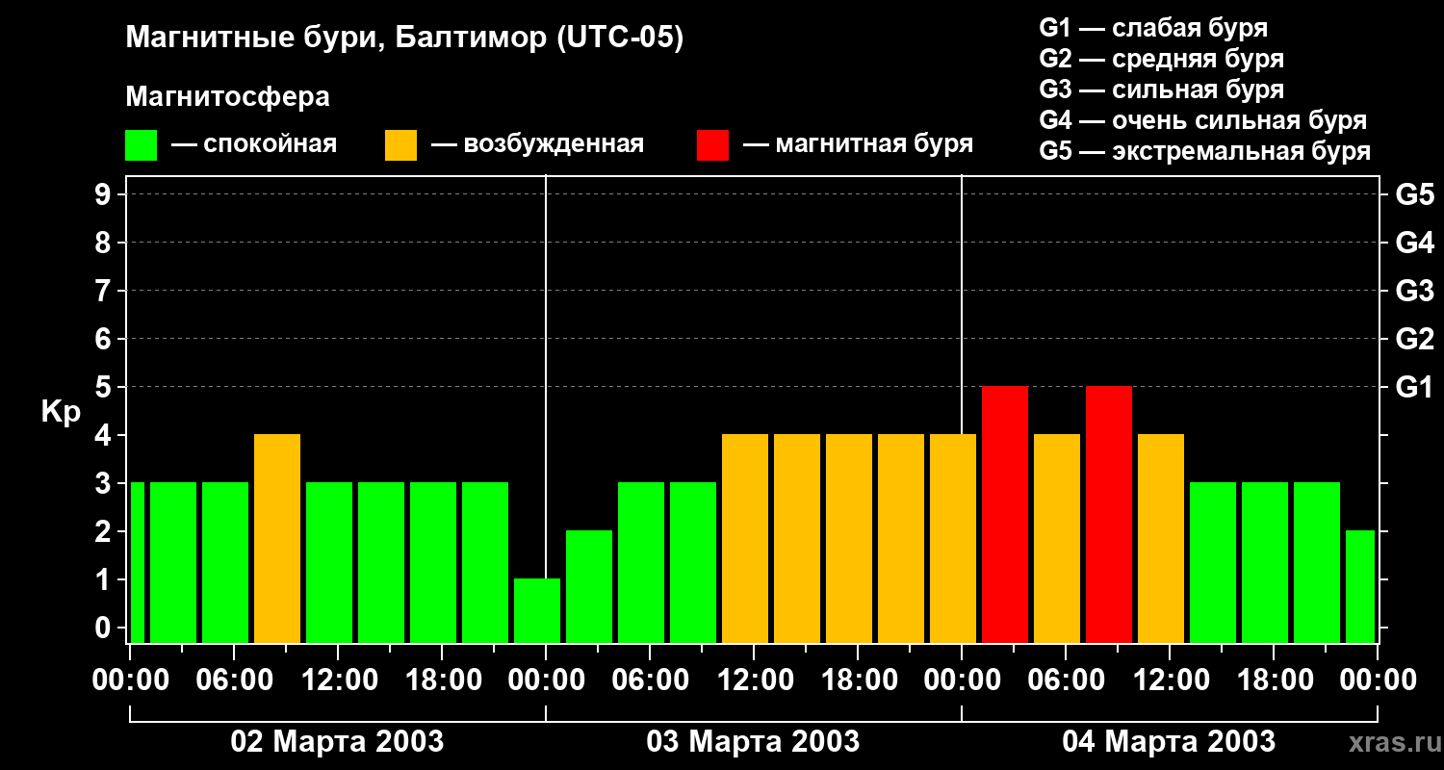This screenshot has height=770, width=1444.
Task: Click the green Kp 2 bar after midnight 03 March
Action: [589, 586]
